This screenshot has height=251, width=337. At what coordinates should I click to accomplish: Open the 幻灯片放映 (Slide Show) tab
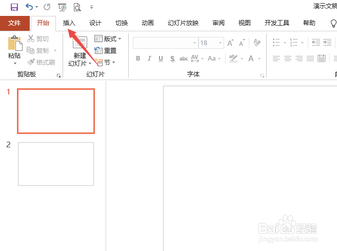[x=183, y=23]
